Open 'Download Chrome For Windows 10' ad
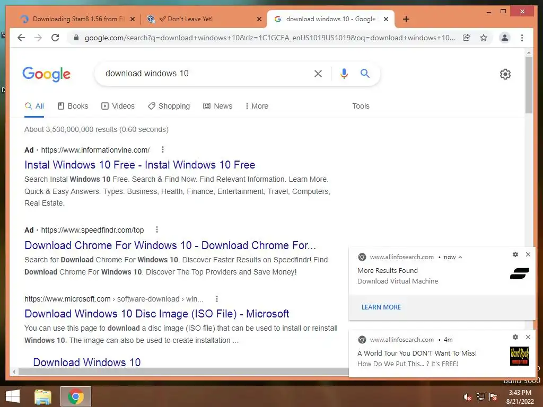543x407 pixels. tap(170, 245)
